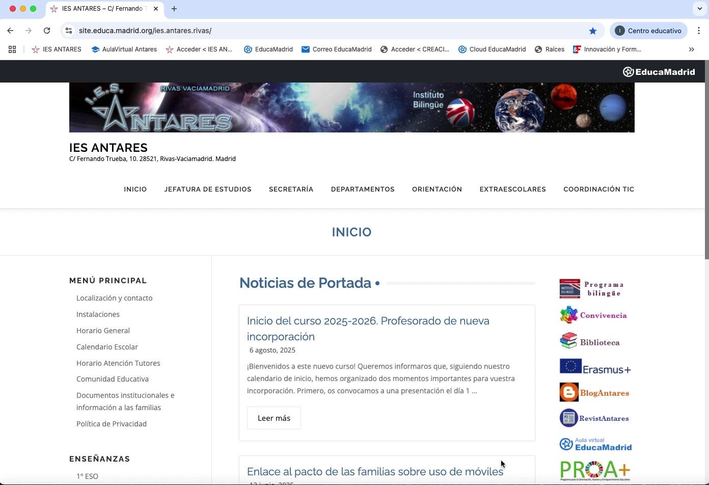Open the PROA+ program logo link
The width and height of the screenshot is (709, 485).
(595, 471)
